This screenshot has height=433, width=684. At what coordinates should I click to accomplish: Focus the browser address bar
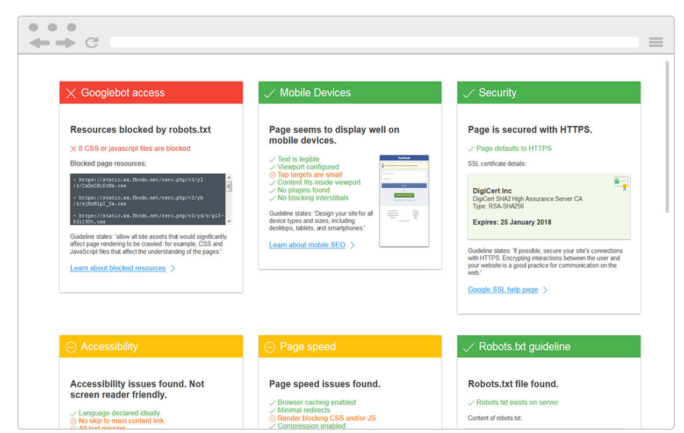[x=374, y=42]
